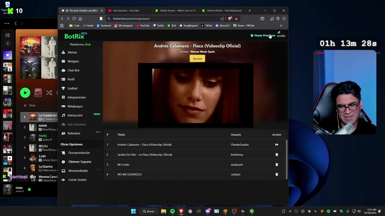The width and height of the screenshot is (385, 216).
Task: Click the BotRix logo
Action: [x=75, y=36]
